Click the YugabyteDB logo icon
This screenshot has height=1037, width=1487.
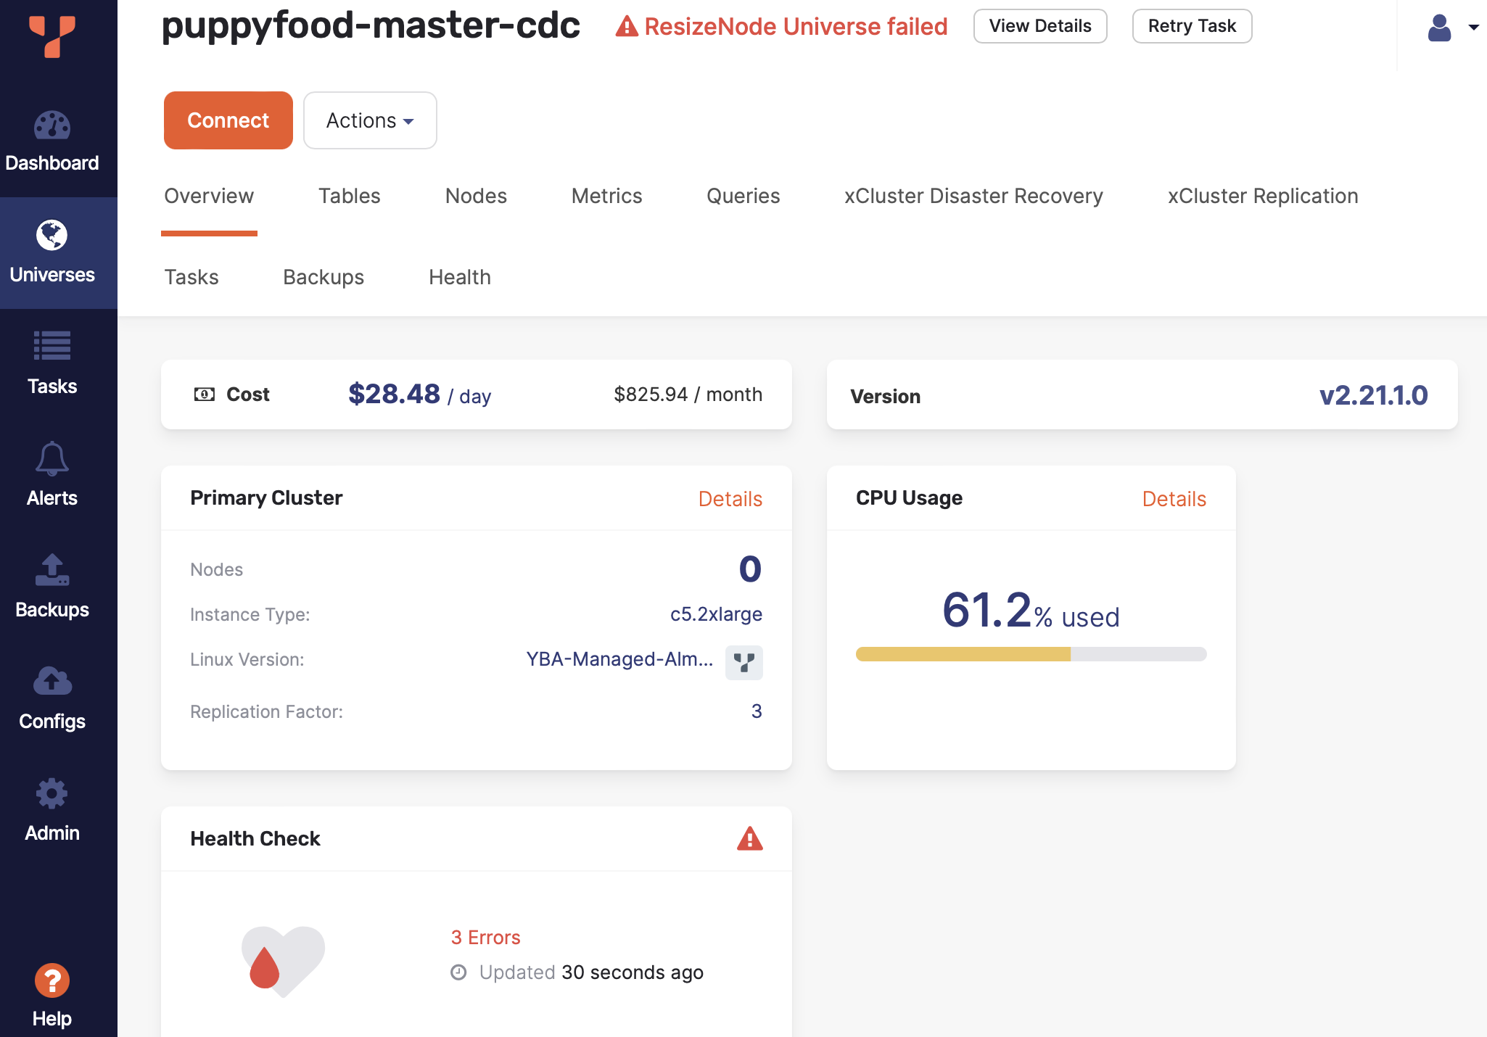point(52,35)
